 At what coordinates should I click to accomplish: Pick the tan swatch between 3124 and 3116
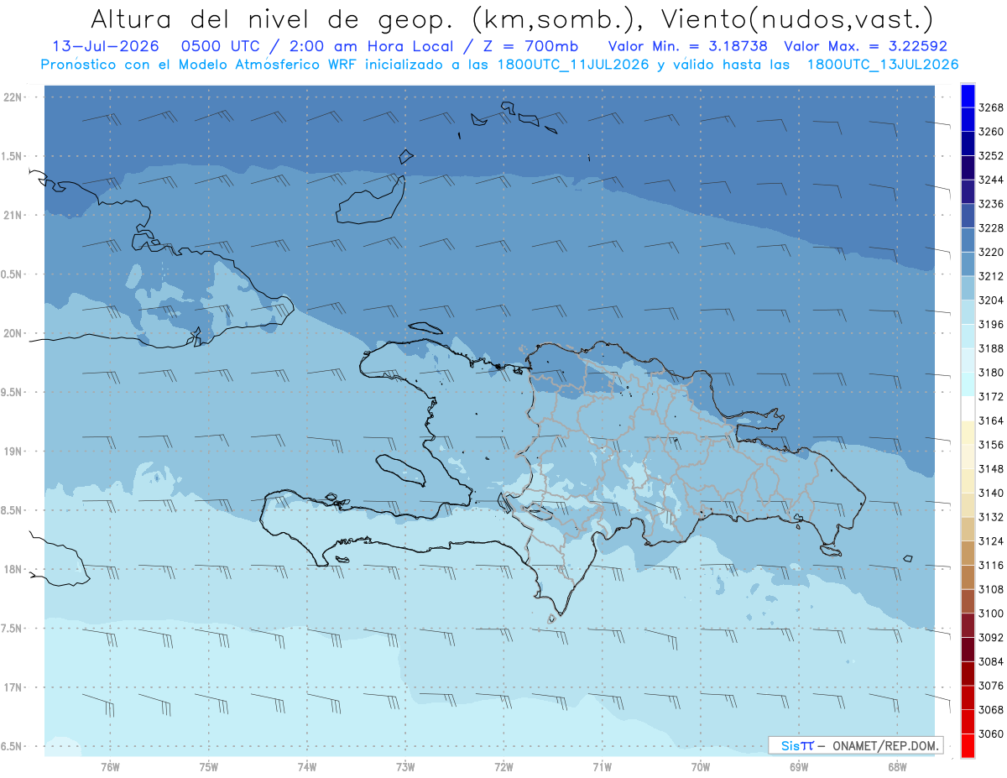968,552
